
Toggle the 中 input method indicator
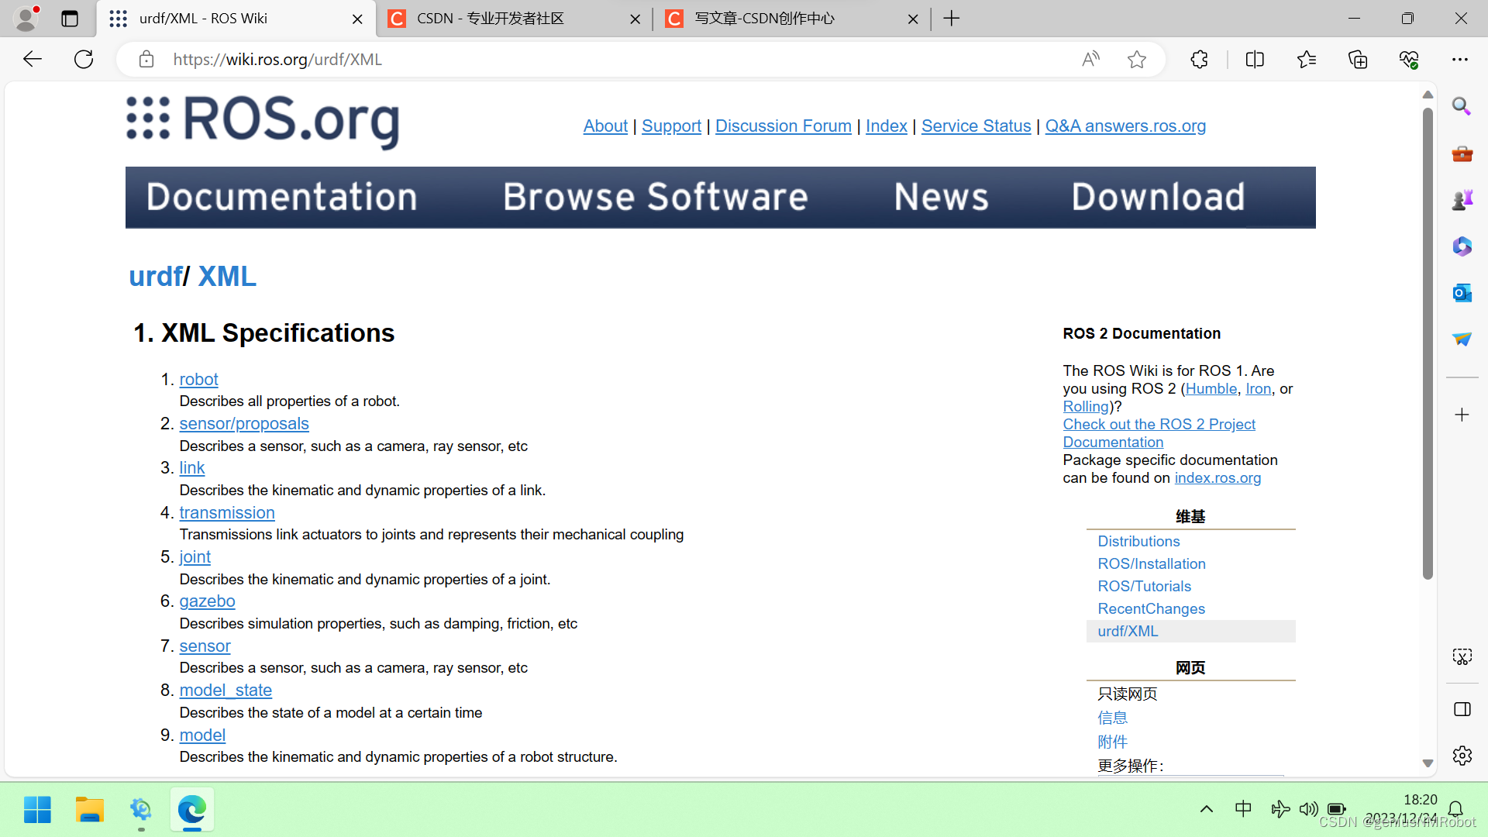1243,808
